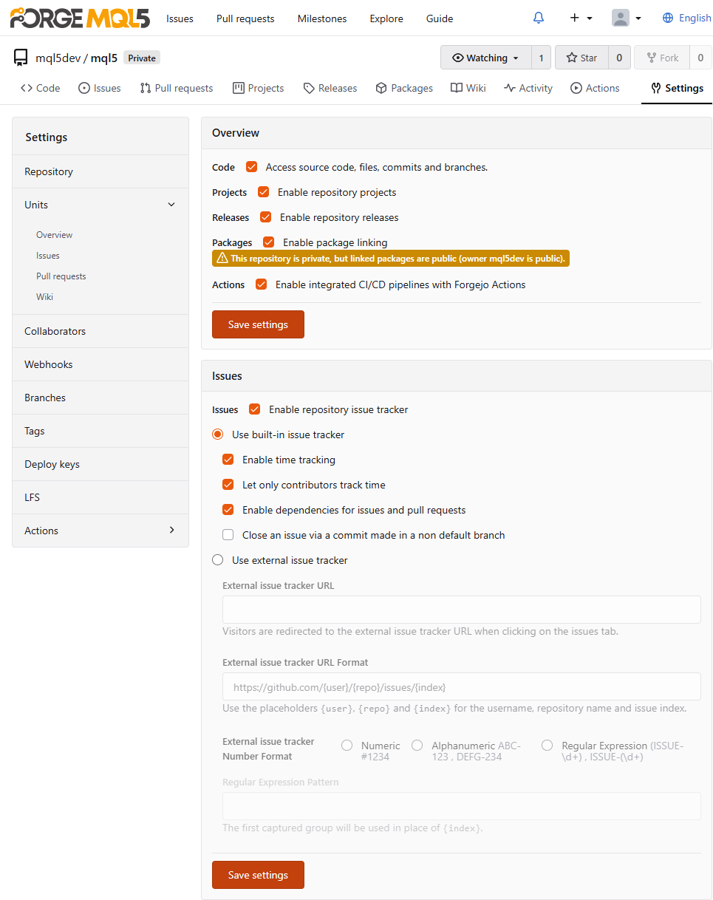Image resolution: width=713 pixels, height=900 pixels.
Task: Select Use external issue tracker radio
Action: click(x=218, y=560)
